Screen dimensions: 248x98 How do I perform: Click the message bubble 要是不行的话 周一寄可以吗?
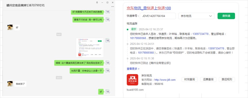point(88,20)
